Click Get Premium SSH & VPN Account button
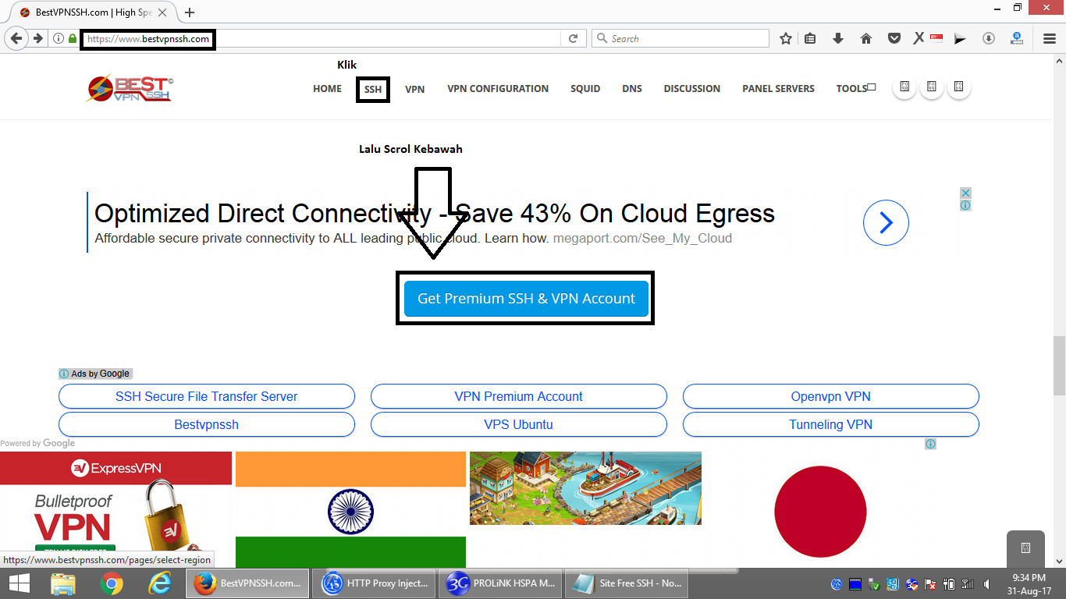Viewport: 1066px width, 599px height. point(527,299)
